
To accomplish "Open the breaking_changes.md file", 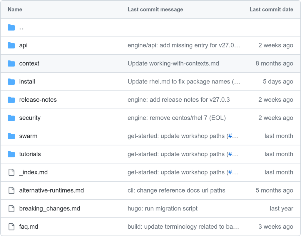I will point(49,208).
